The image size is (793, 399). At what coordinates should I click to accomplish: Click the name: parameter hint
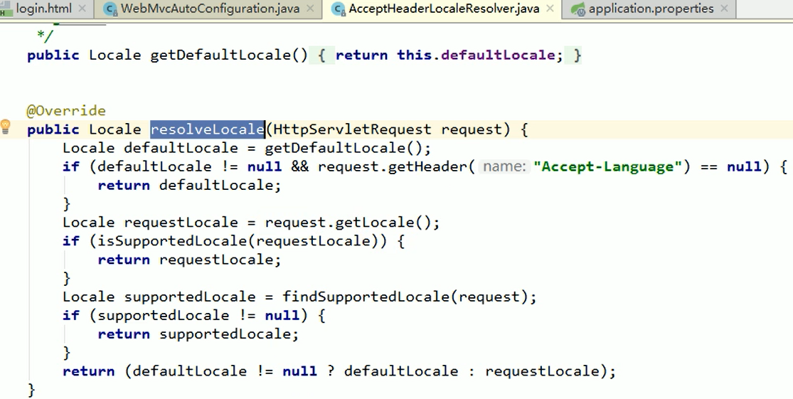pos(504,167)
